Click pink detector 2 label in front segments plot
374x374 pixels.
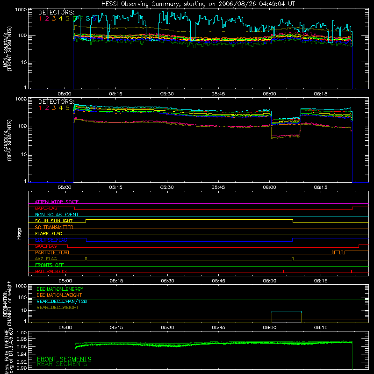[x=47, y=18]
